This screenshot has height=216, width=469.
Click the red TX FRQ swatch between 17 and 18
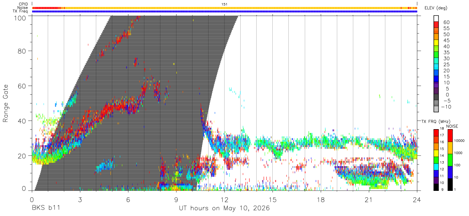click(436, 133)
